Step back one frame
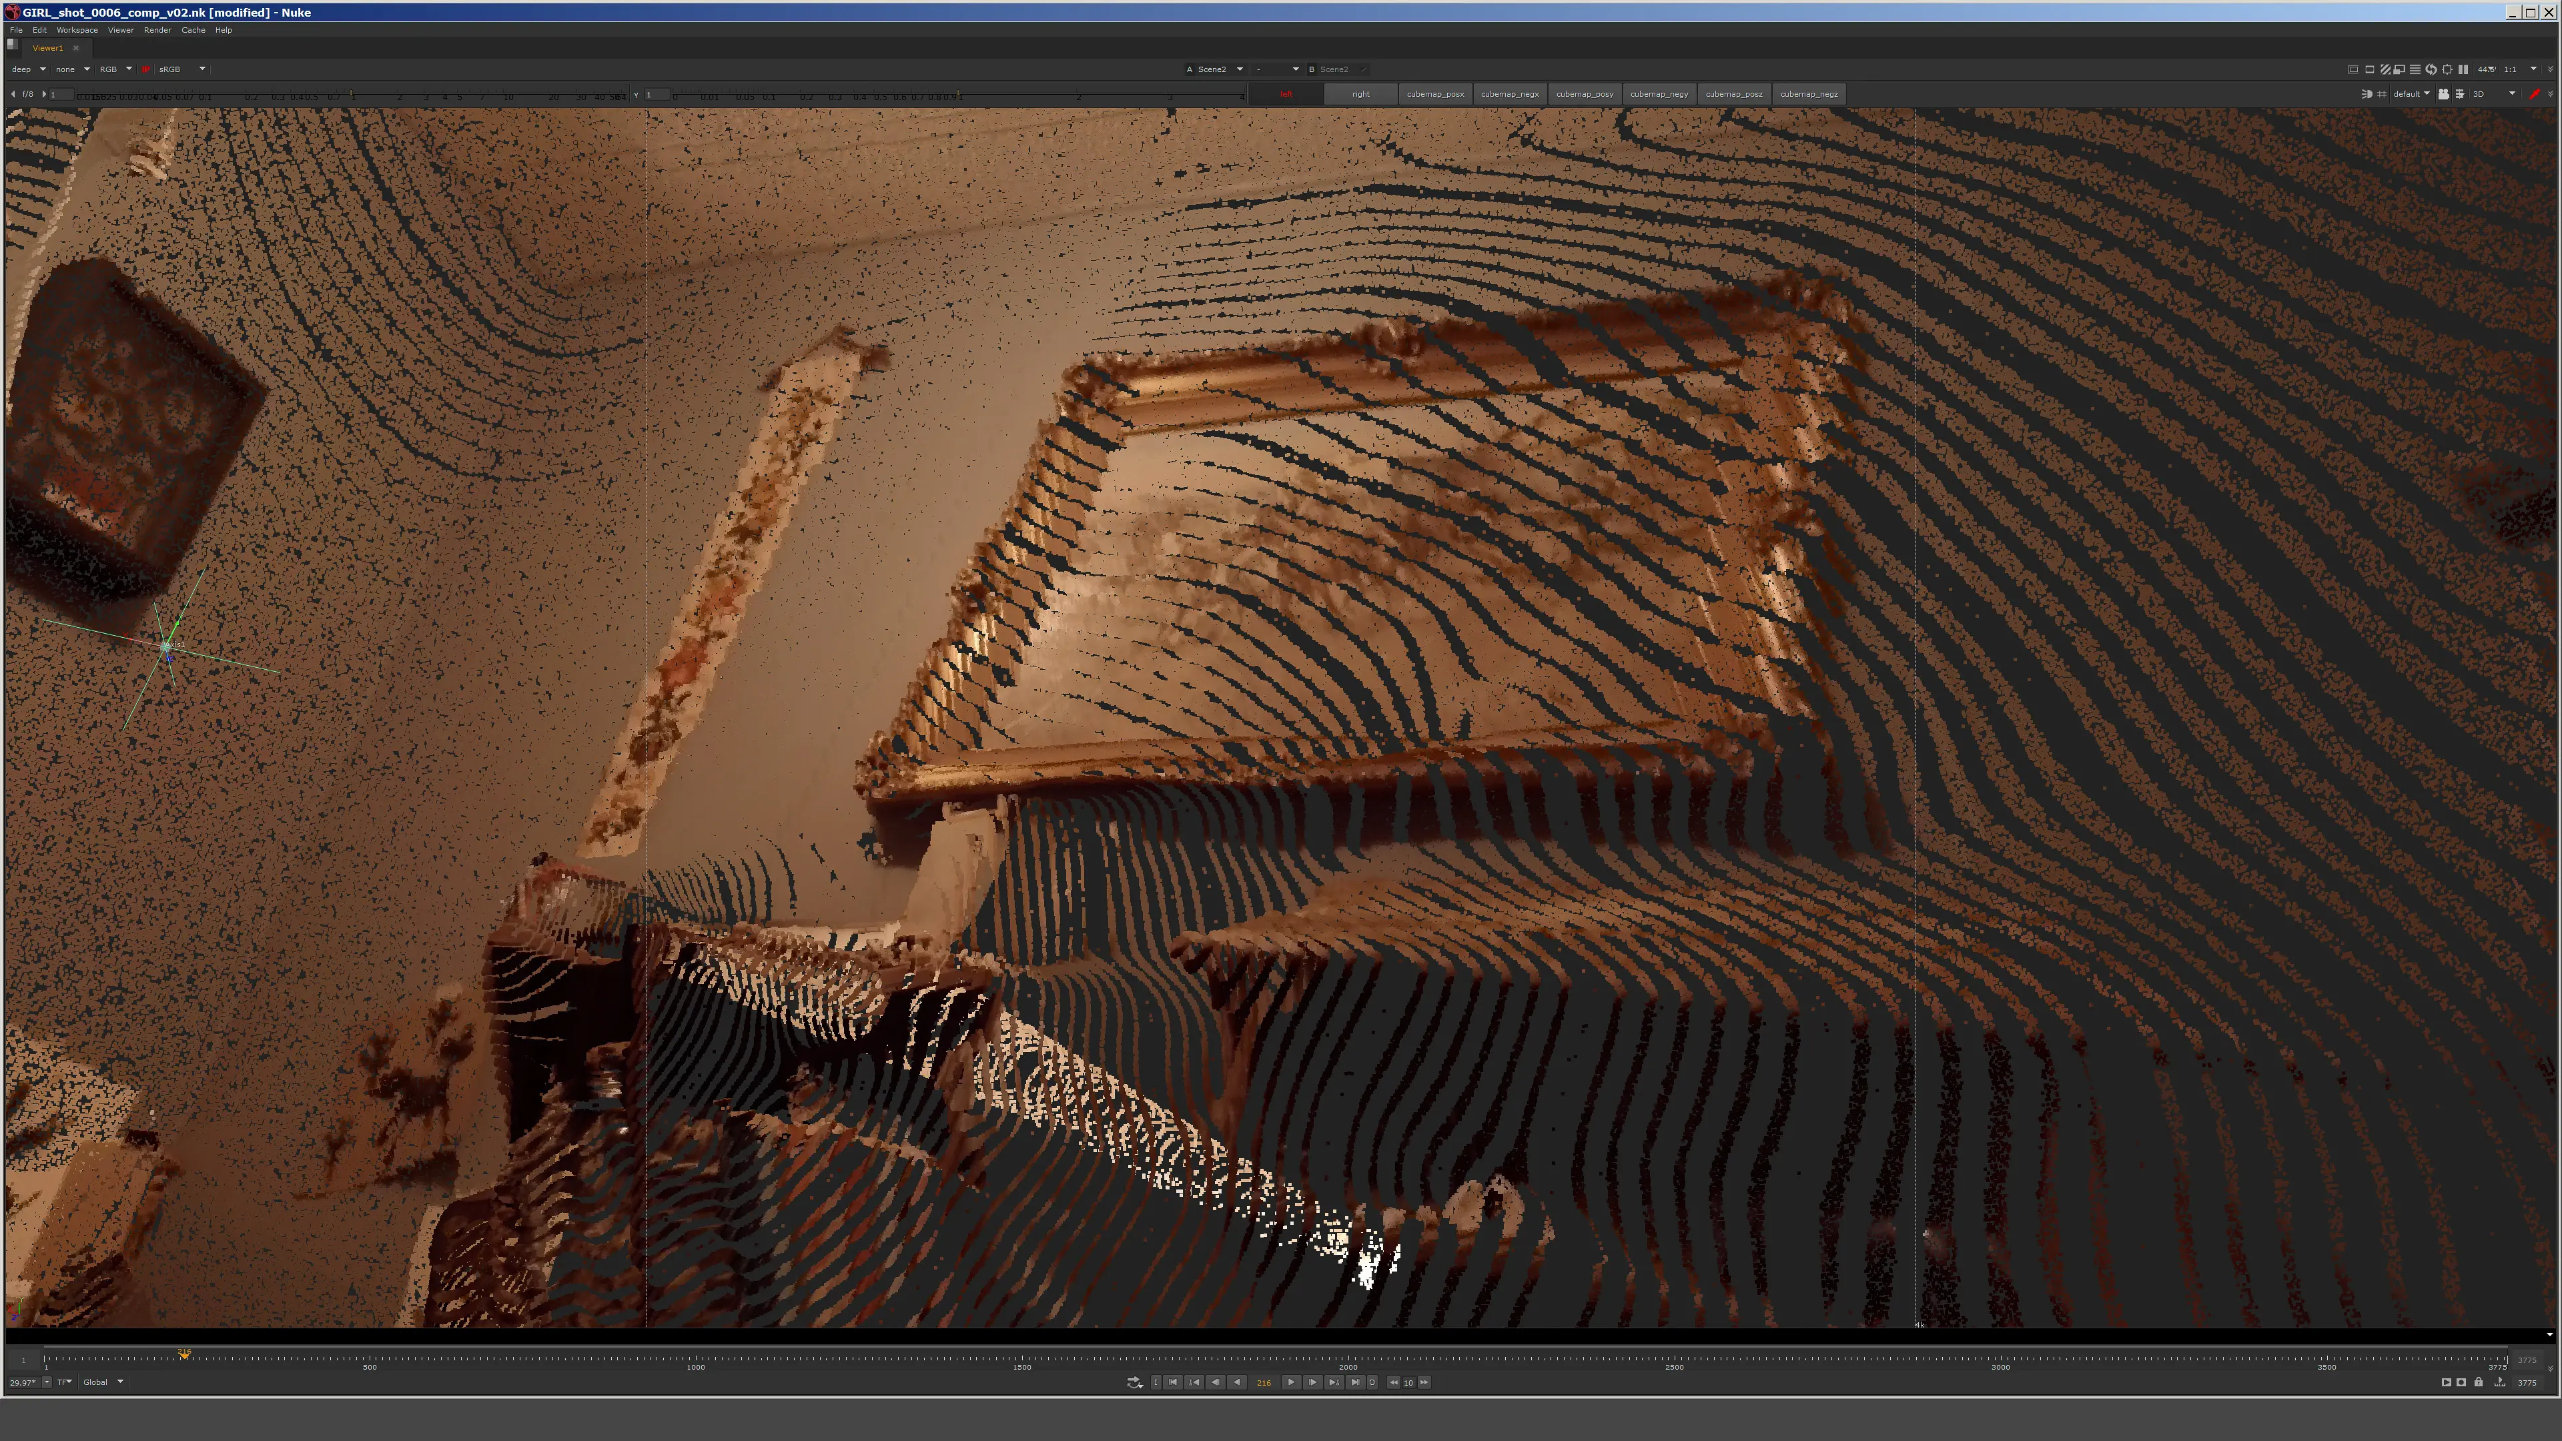Image resolution: width=2562 pixels, height=1441 pixels. [1216, 1382]
